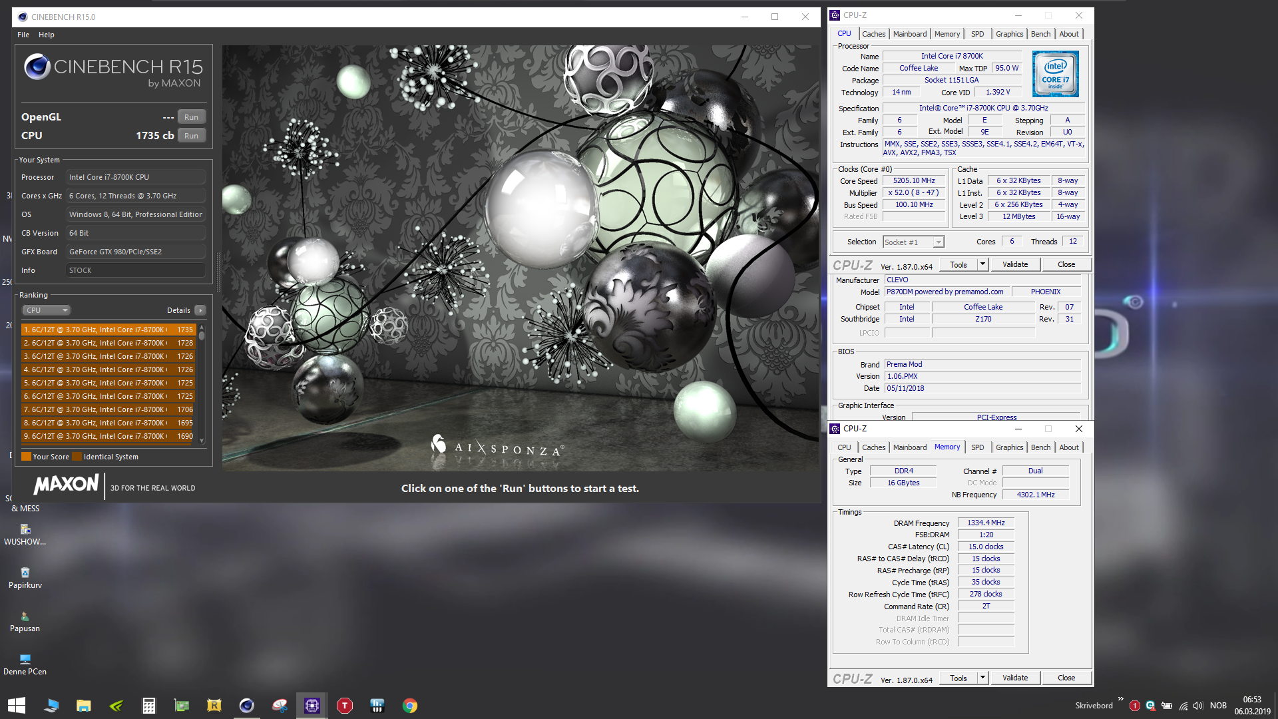The width and height of the screenshot is (1278, 719).
Task: Click orange Your Score legend swatch
Action: pyautogui.click(x=26, y=457)
